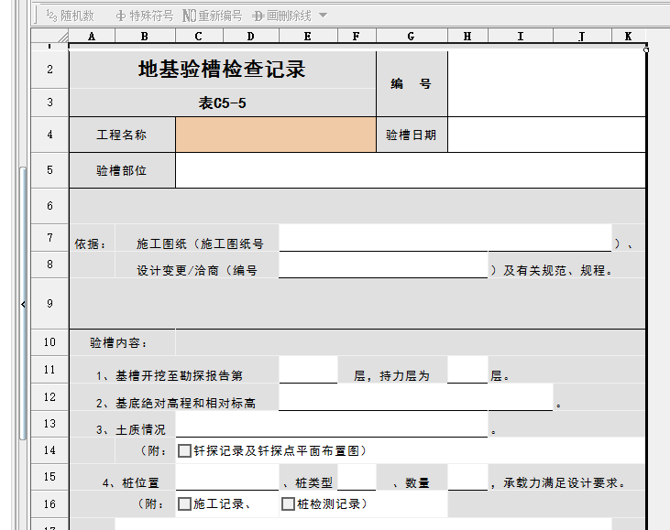Click the 画删除线 toolbar button

tap(282, 16)
